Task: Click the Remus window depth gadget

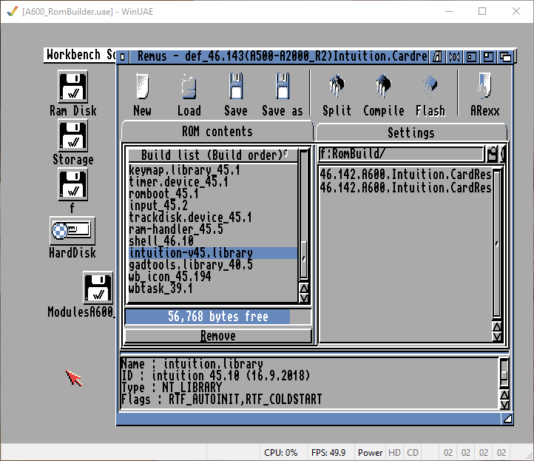Action: [x=506, y=56]
